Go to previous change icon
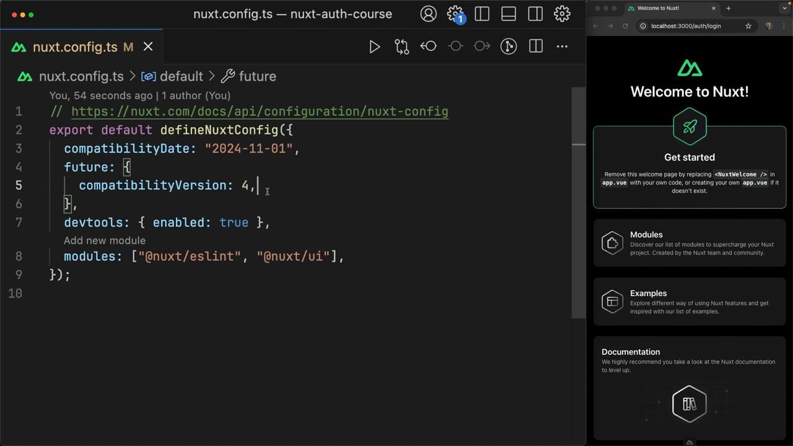The image size is (793, 446). point(428,46)
